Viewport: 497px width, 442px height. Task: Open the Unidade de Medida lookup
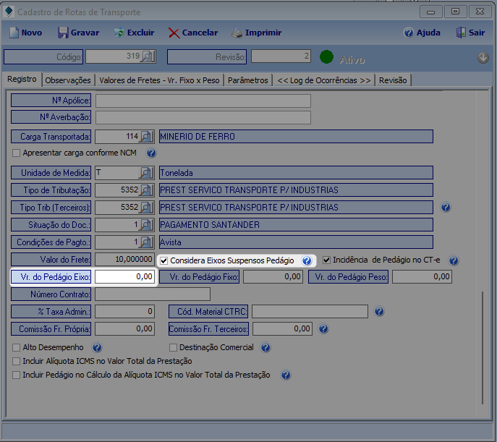coord(147,173)
